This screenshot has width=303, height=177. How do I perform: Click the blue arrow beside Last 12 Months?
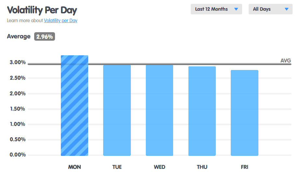coord(236,9)
